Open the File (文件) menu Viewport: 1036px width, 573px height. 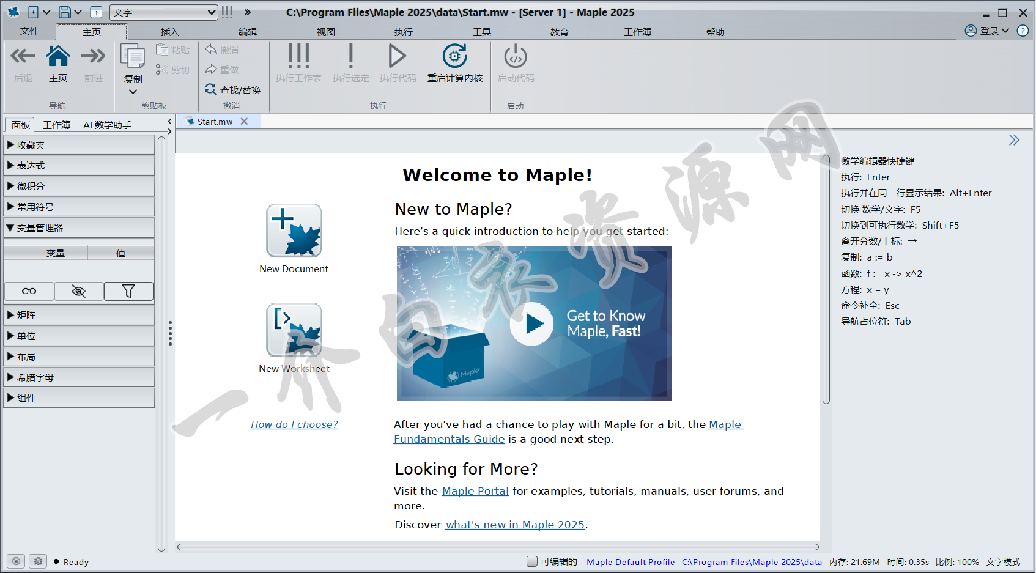(x=29, y=31)
